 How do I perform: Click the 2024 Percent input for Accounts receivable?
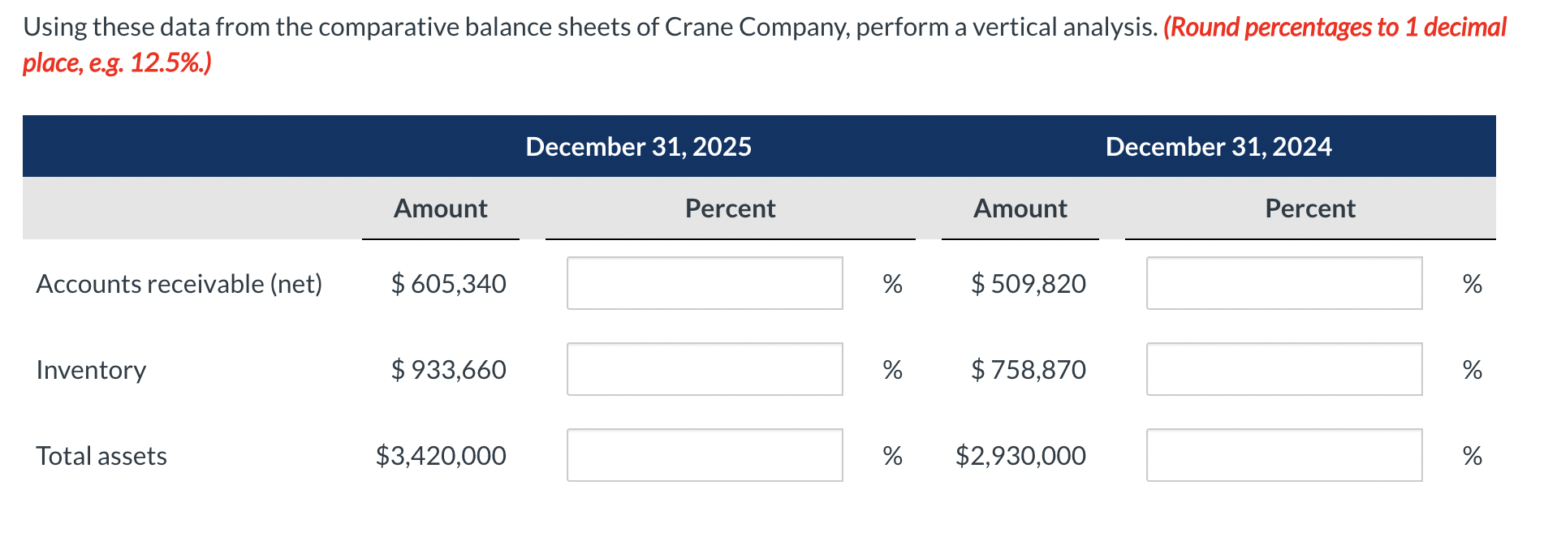click(x=1284, y=284)
